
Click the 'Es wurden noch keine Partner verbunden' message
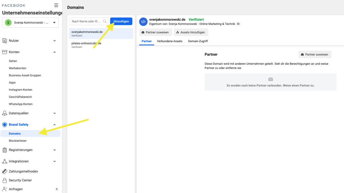tap(270, 85)
